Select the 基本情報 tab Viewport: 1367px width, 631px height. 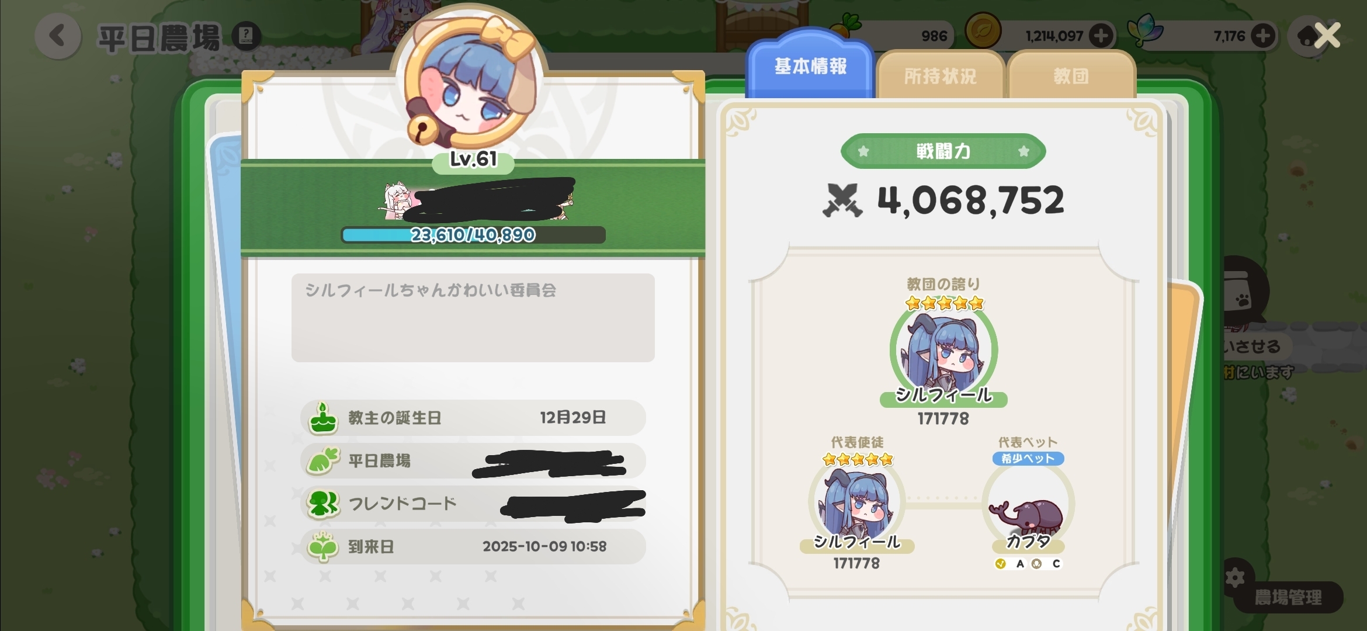tap(810, 66)
